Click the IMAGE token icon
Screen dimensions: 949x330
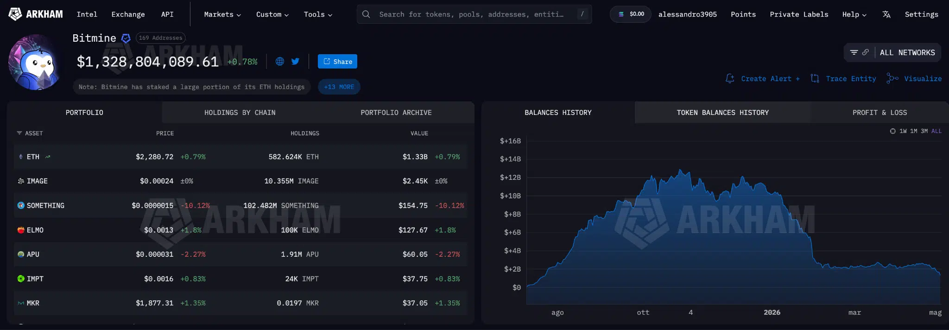coord(21,181)
